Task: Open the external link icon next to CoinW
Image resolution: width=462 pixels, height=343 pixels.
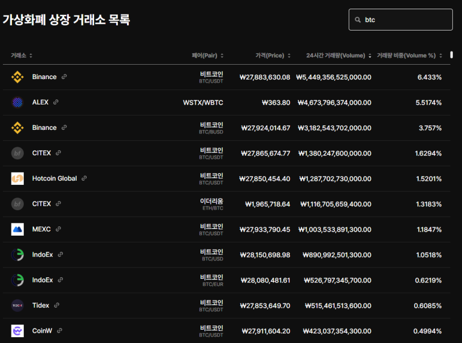Action: (x=59, y=330)
